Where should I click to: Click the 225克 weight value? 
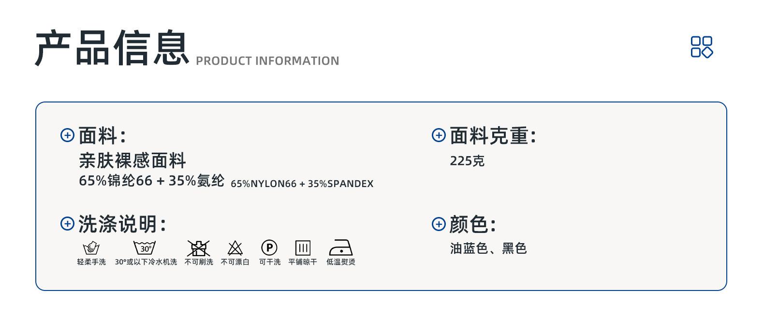click(467, 161)
